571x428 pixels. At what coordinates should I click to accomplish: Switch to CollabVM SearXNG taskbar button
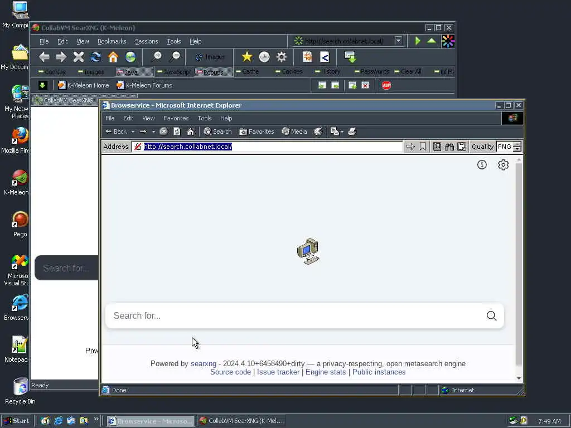[x=241, y=421]
